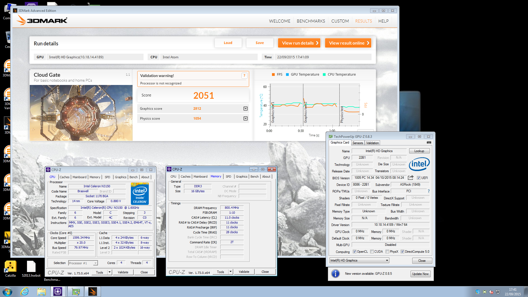Click the Intel logo in GPU-Z
Screen dimensions: 528x297
click(x=419, y=164)
